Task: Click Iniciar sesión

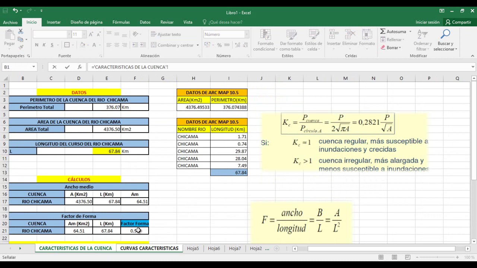Action: (427, 22)
